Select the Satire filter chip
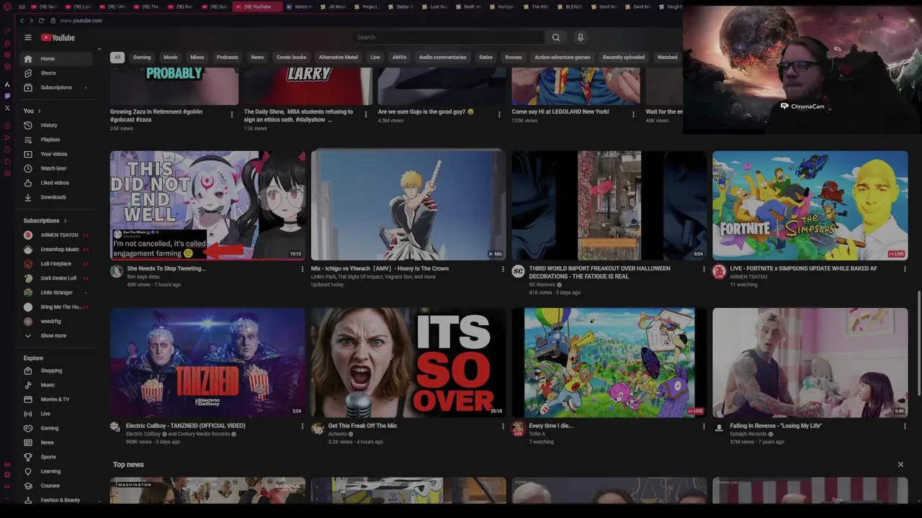The width and height of the screenshot is (922, 518). [x=485, y=58]
